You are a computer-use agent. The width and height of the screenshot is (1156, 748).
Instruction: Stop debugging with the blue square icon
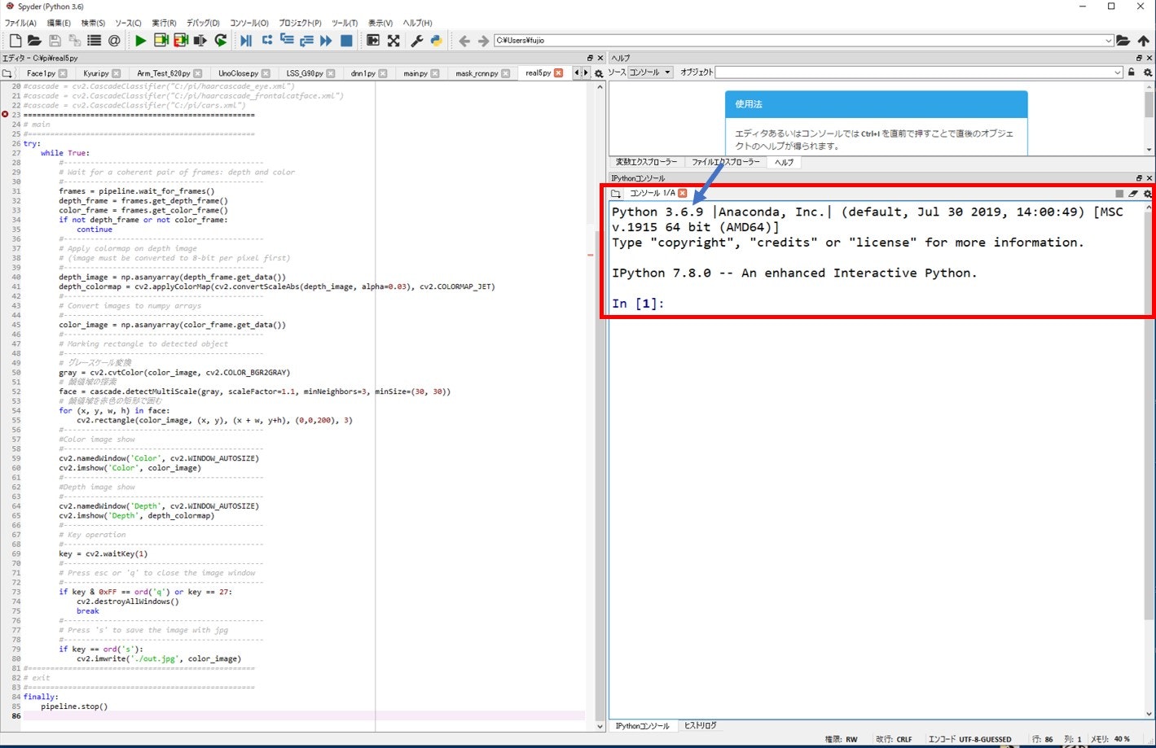click(346, 41)
